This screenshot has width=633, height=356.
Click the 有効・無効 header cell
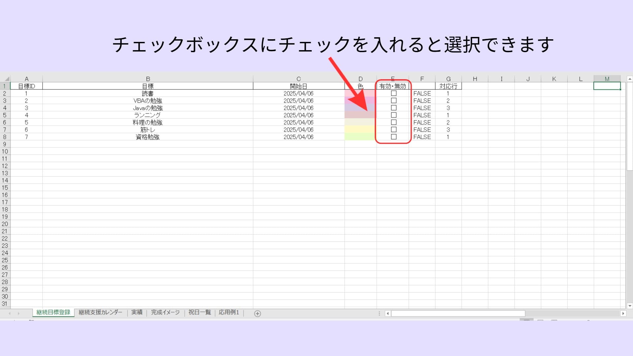pos(393,86)
